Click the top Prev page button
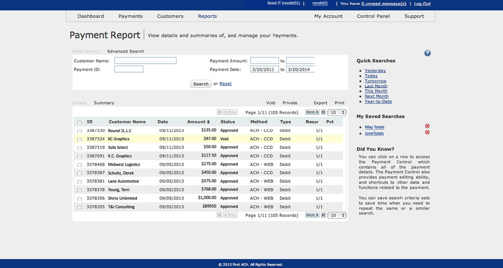 pos(230,112)
